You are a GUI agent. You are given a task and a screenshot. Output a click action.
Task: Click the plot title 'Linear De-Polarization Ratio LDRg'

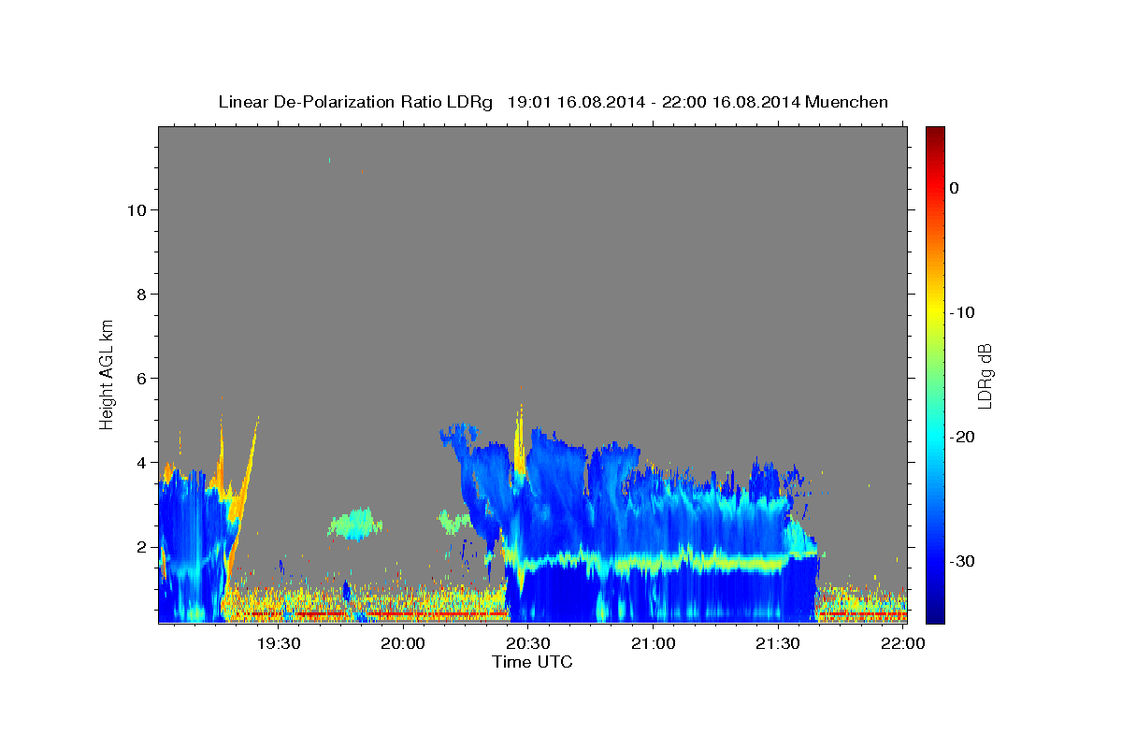click(x=354, y=102)
